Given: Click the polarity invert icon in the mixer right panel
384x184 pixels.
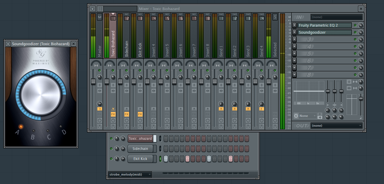Looking at the screenshot, I should 349,82.
